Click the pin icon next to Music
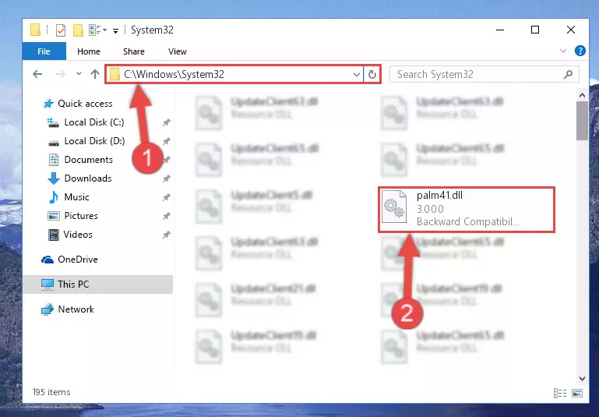The height and width of the screenshot is (417, 599). pyautogui.click(x=166, y=198)
